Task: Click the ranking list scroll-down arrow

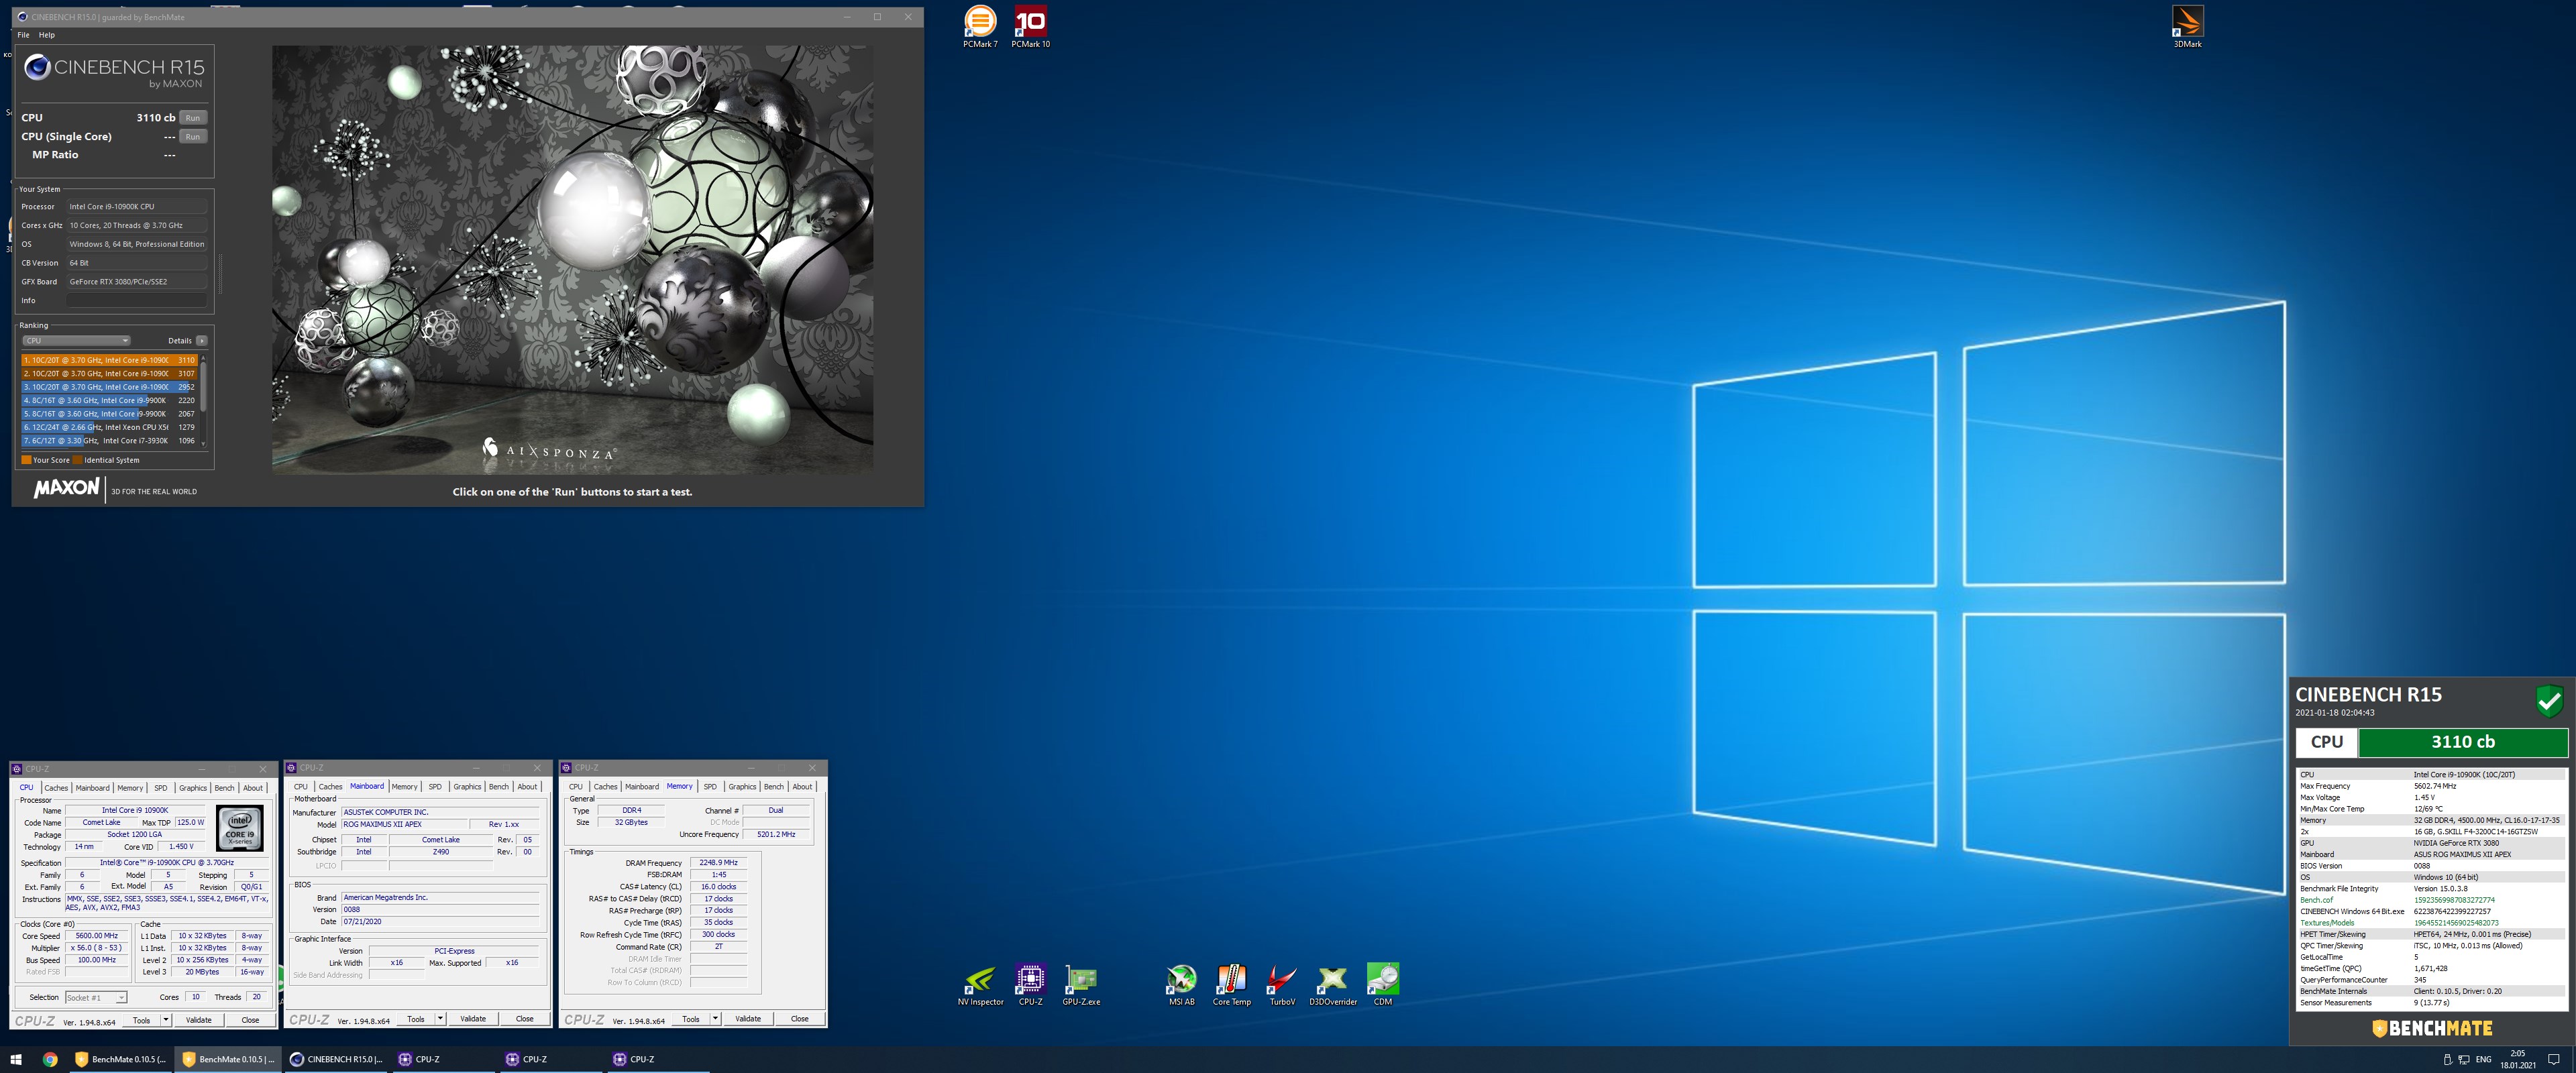Action: click(x=204, y=443)
